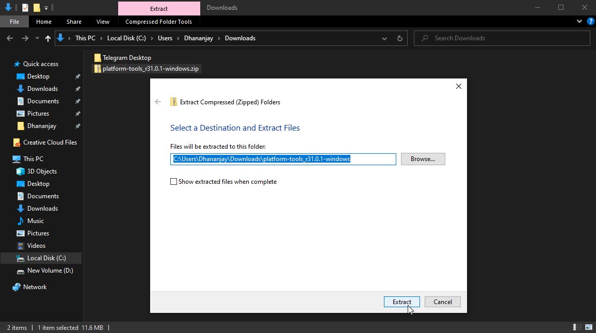Click the extraction destination path field
The height and width of the screenshot is (333, 596).
(283, 158)
